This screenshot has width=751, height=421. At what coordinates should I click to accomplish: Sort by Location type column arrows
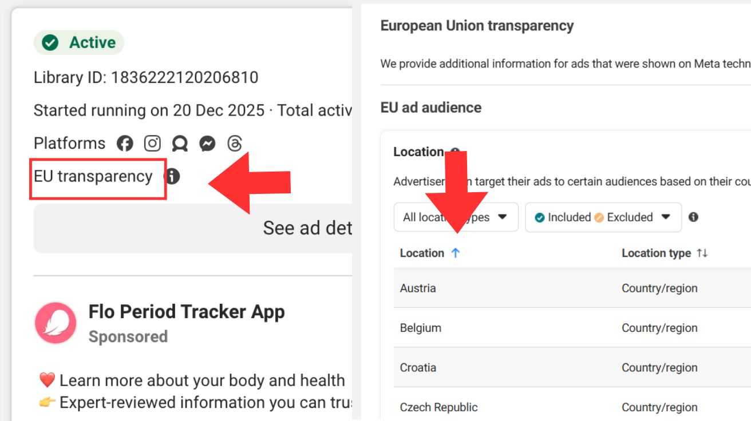coord(702,253)
